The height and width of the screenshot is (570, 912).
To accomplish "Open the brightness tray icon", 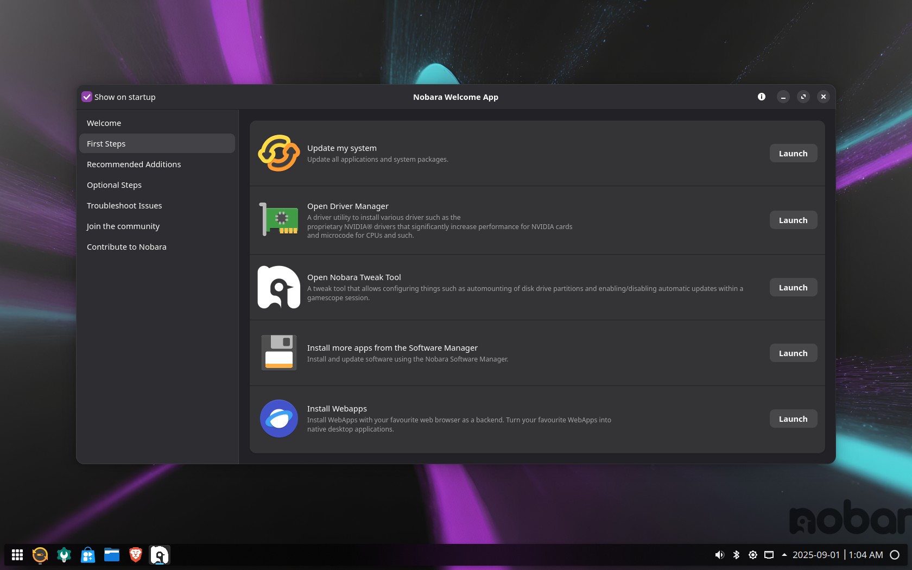I will (x=753, y=555).
